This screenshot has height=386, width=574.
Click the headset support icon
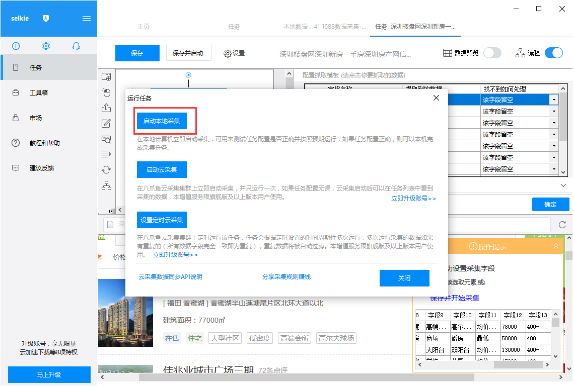click(76, 46)
